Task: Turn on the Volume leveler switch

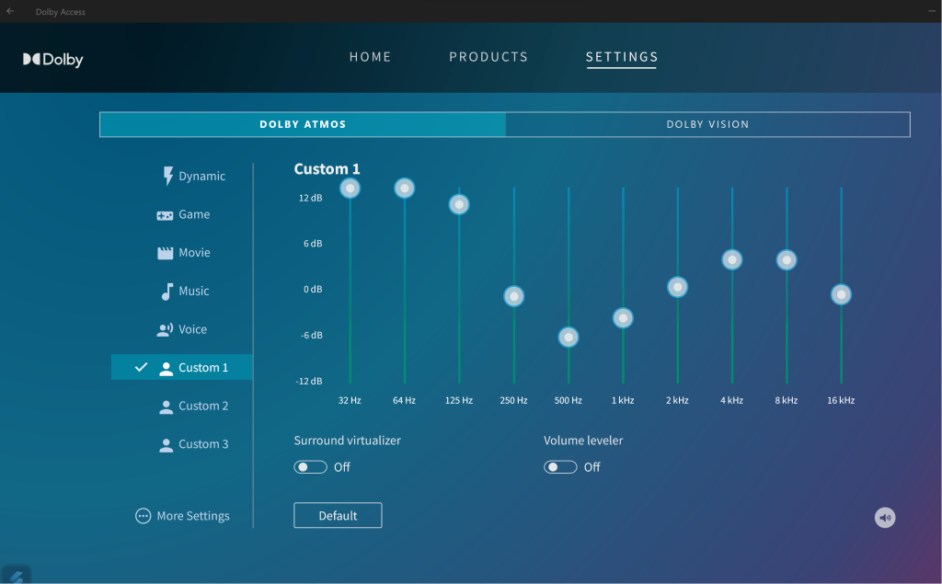Action: 560,467
